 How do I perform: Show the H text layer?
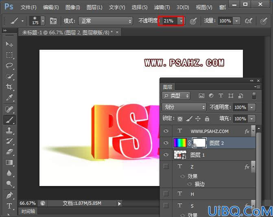tap(166, 193)
